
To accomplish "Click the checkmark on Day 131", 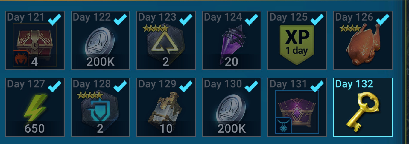I will pos(317,86).
